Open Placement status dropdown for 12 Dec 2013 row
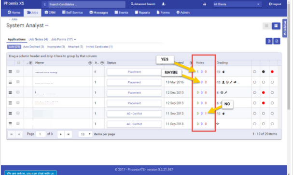293x175 pixels. pyautogui.click(x=134, y=93)
